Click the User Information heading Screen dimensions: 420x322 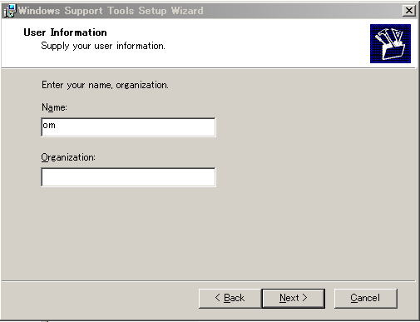click(65, 32)
